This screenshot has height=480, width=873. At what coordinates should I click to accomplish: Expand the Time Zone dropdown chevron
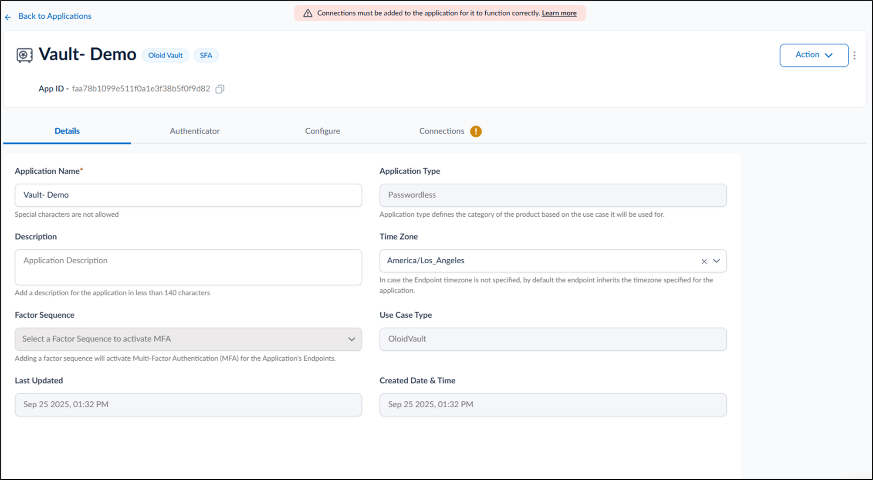pos(717,261)
